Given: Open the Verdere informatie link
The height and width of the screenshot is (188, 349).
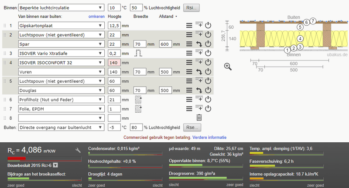Looking at the screenshot, I should [x=209, y=138].
